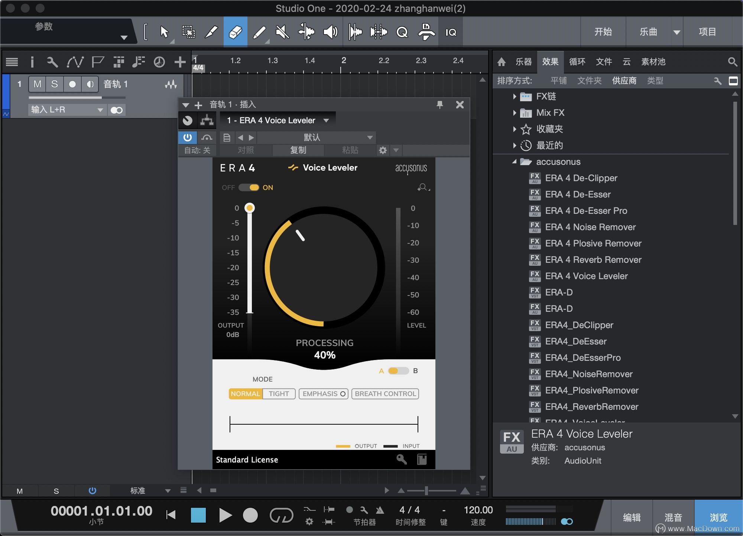Toggle the Voice Leveler ON/OFF switch
The height and width of the screenshot is (536, 743).
[249, 187]
